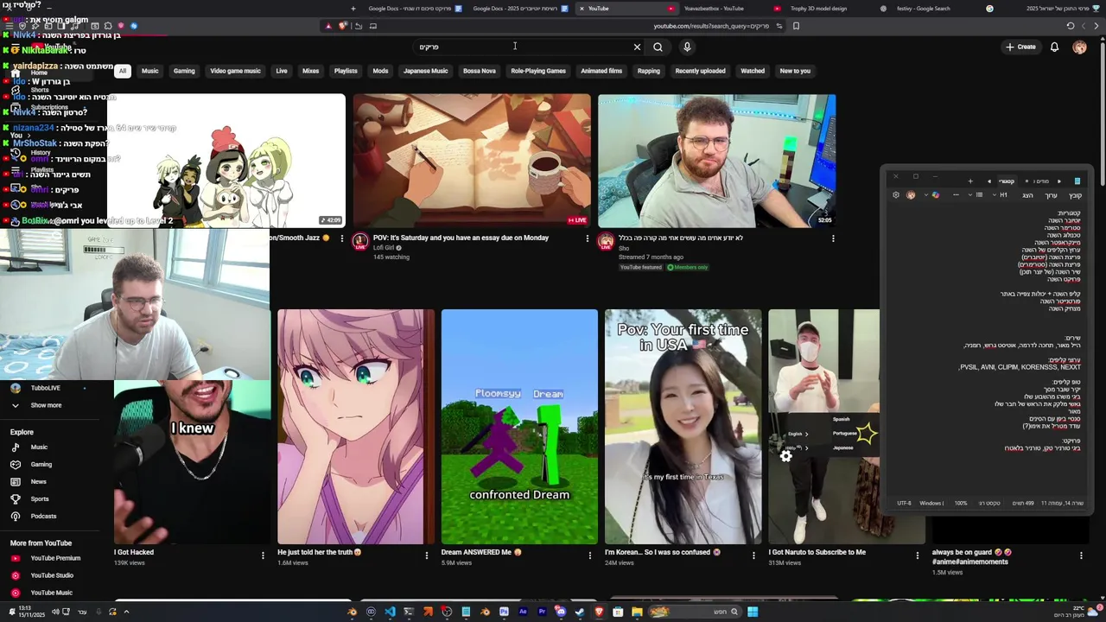Open the Notepad three-dot overflow menu
This screenshot has height=622, width=1106.
click(956, 195)
